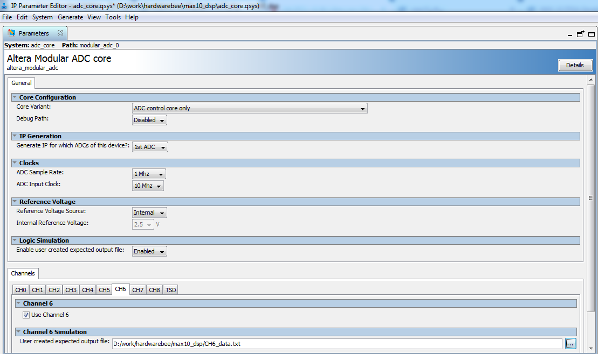The image size is (598, 354).
Task: Collapse the Reference Voltage section
Action: 15,202
